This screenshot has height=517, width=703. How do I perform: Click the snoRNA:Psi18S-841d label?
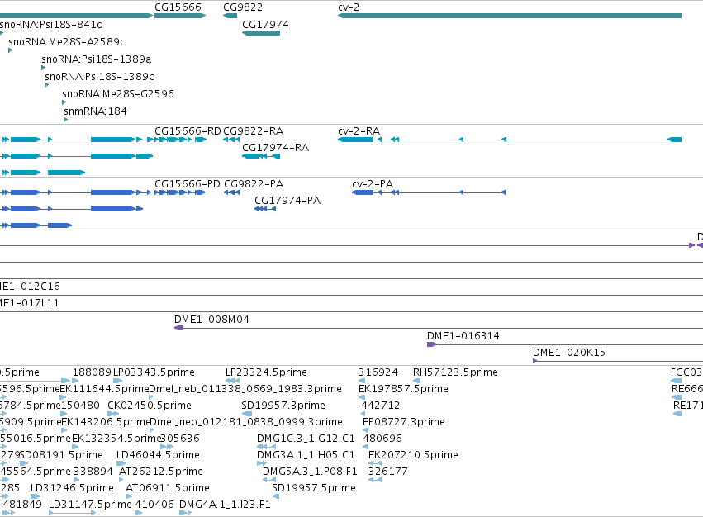point(51,25)
